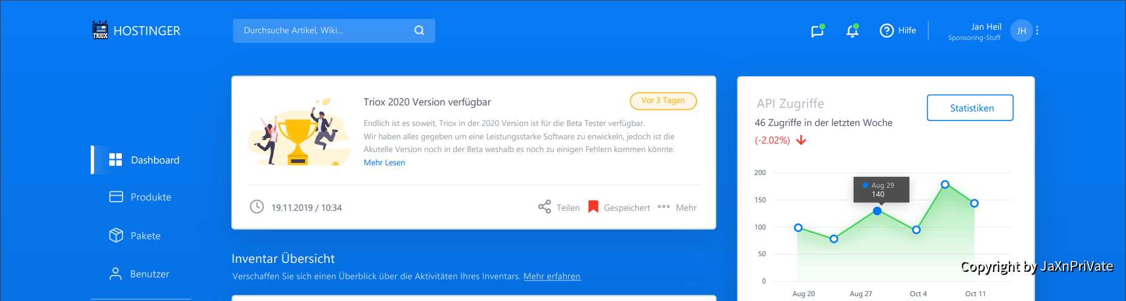Click the Gespeichert label
This screenshot has width=1126, height=301.
click(x=627, y=208)
